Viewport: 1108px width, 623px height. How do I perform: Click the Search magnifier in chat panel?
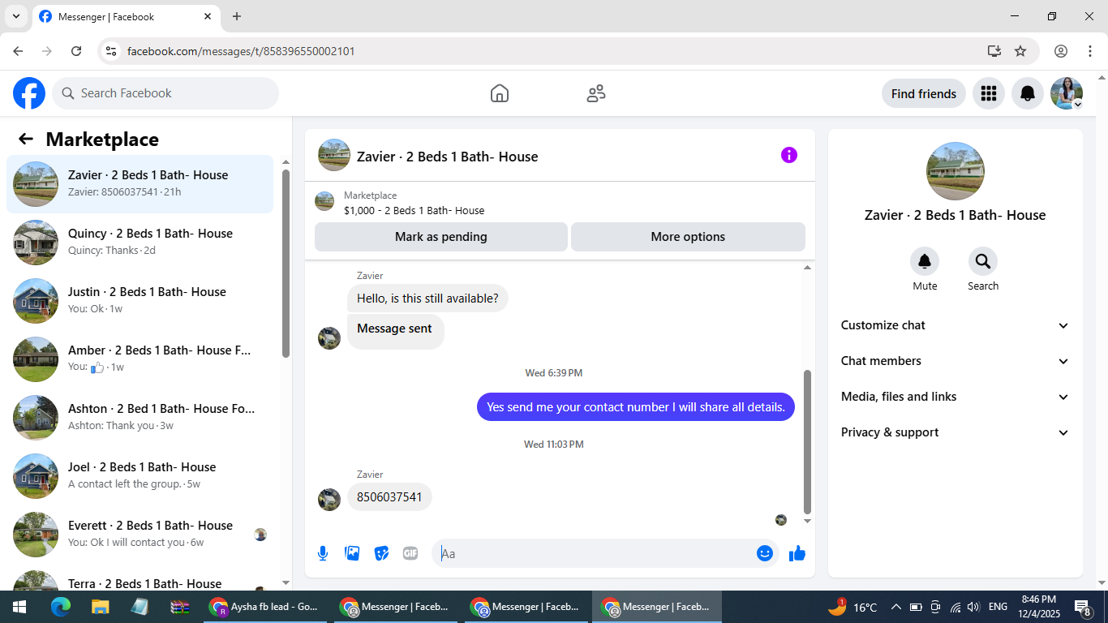click(982, 261)
